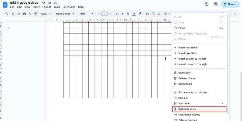Toggle bold formatting

(x=117, y=14)
